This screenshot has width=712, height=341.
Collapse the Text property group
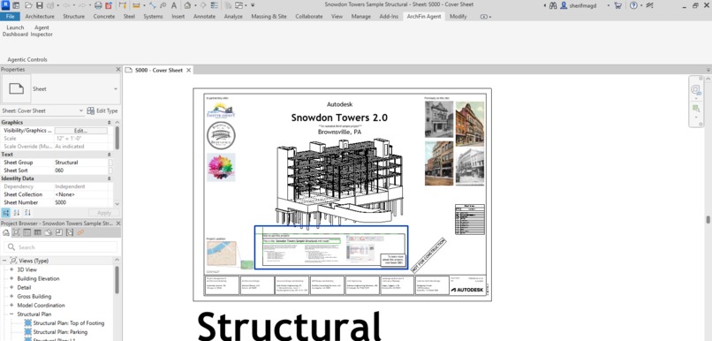[x=109, y=155]
